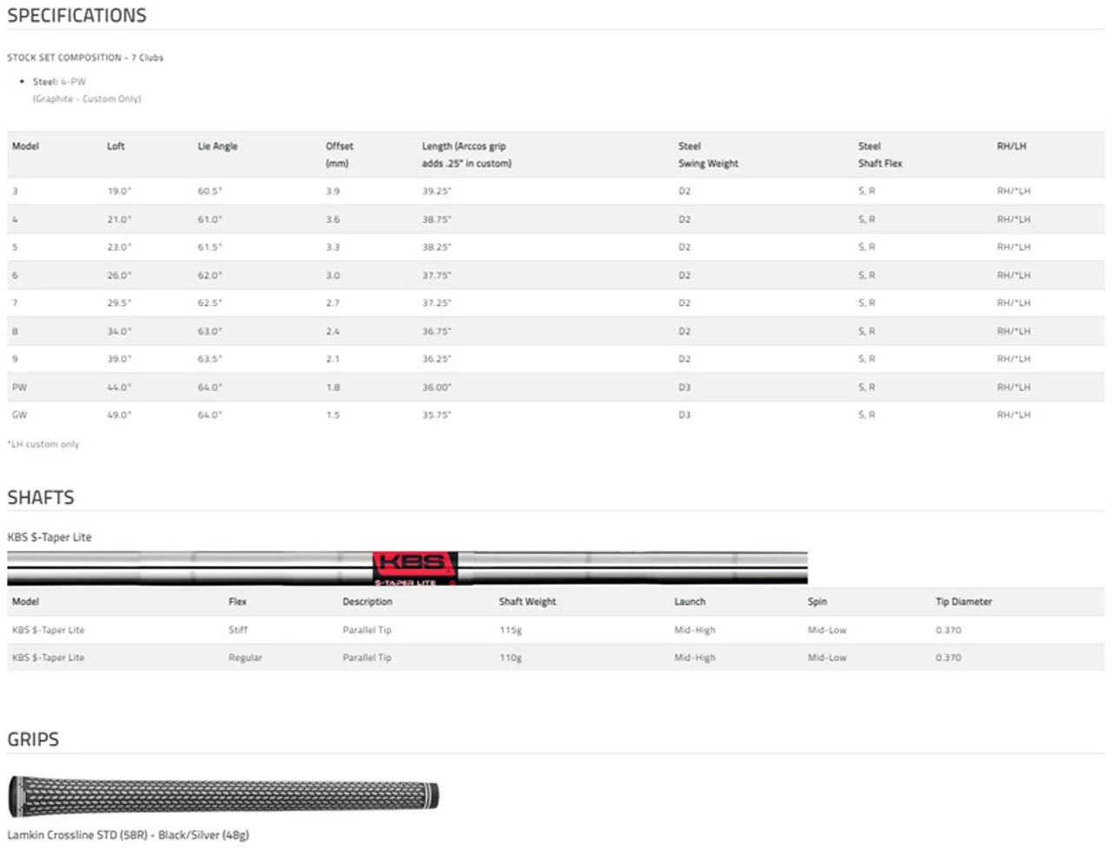Click the Loft column header
The height and width of the screenshot is (848, 1112).
[x=116, y=146]
